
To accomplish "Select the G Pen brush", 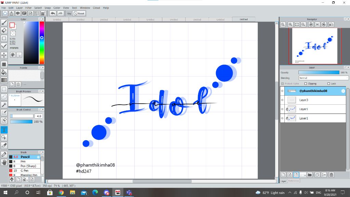I will click(x=24, y=171).
